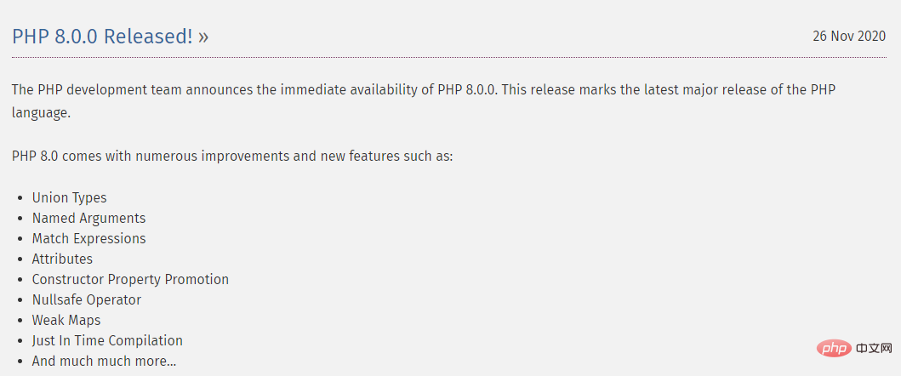The width and height of the screenshot is (901, 376).
Task: Click the bullet point before "Weak Maps"
Action: [x=20, y=321]
